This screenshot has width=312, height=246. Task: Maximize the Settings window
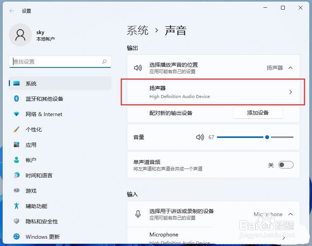point(283,8)
